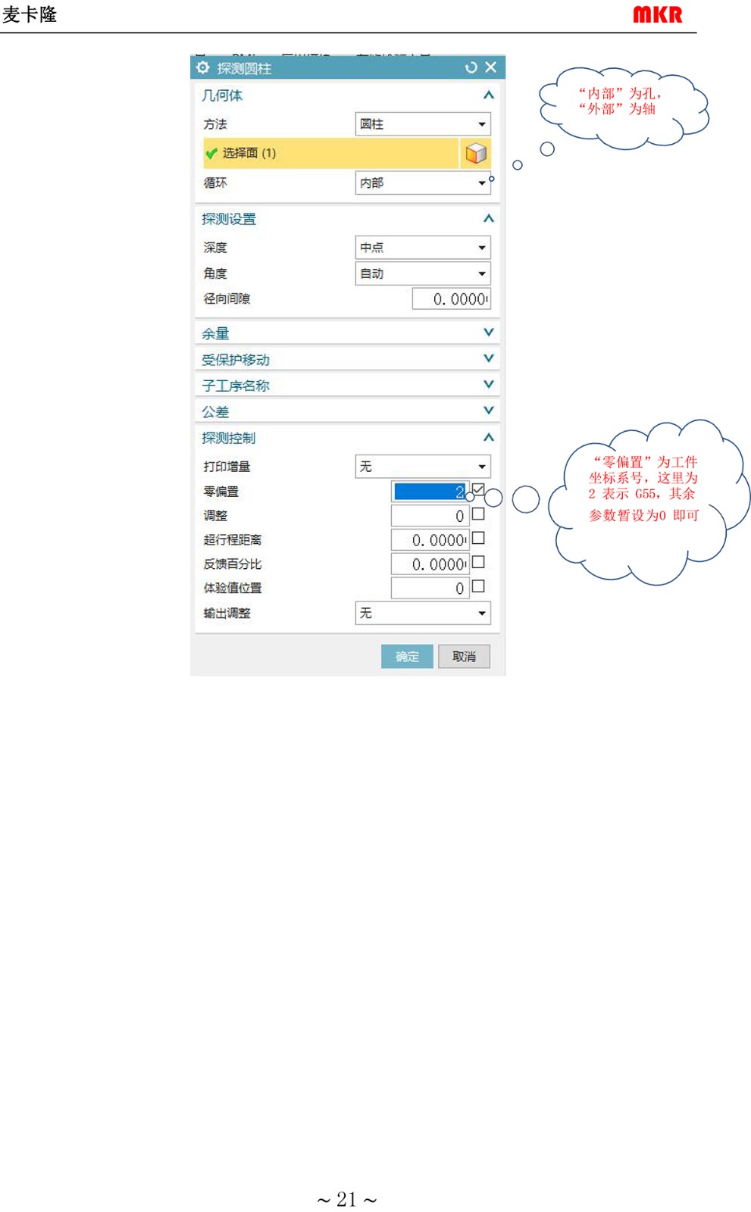
Task: Collapse the 几何体 section
Action: (488, 95)
